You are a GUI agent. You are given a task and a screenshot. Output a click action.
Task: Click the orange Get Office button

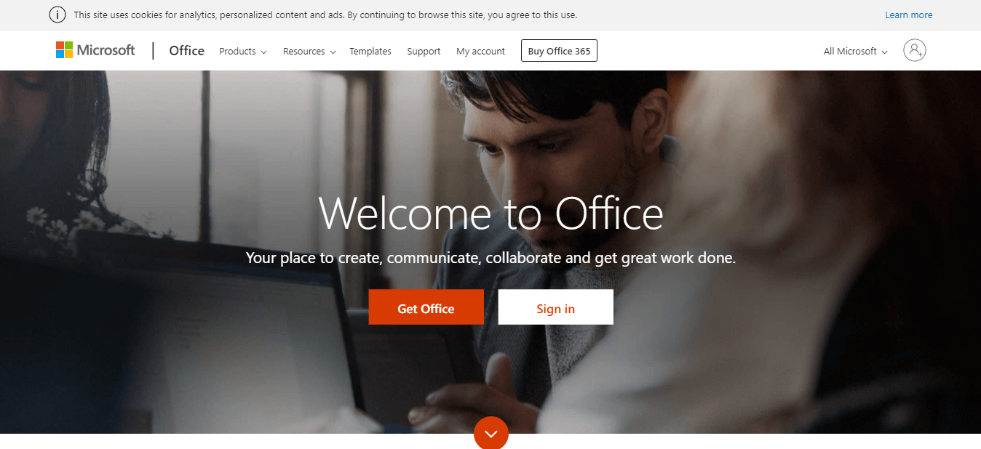[426, 307]
